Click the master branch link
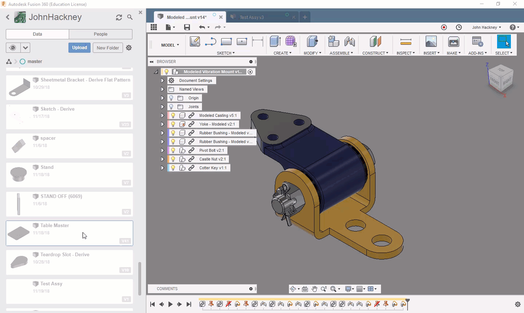Viewport: 524px width, 313px height. [35, 62]
